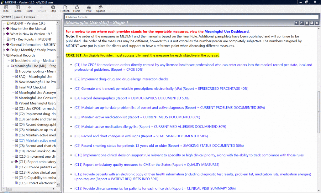The image size is (321, 193).
Task: Click the book icon beside Daily / Monthly / Yearly
Action: click(x=8, y=50)
